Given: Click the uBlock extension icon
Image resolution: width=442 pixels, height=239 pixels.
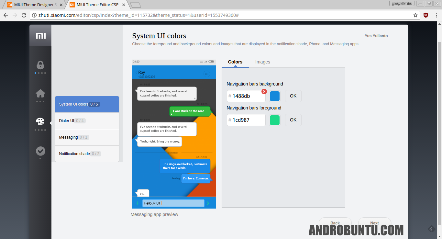Looking at the screenshot, I should 426,15.
